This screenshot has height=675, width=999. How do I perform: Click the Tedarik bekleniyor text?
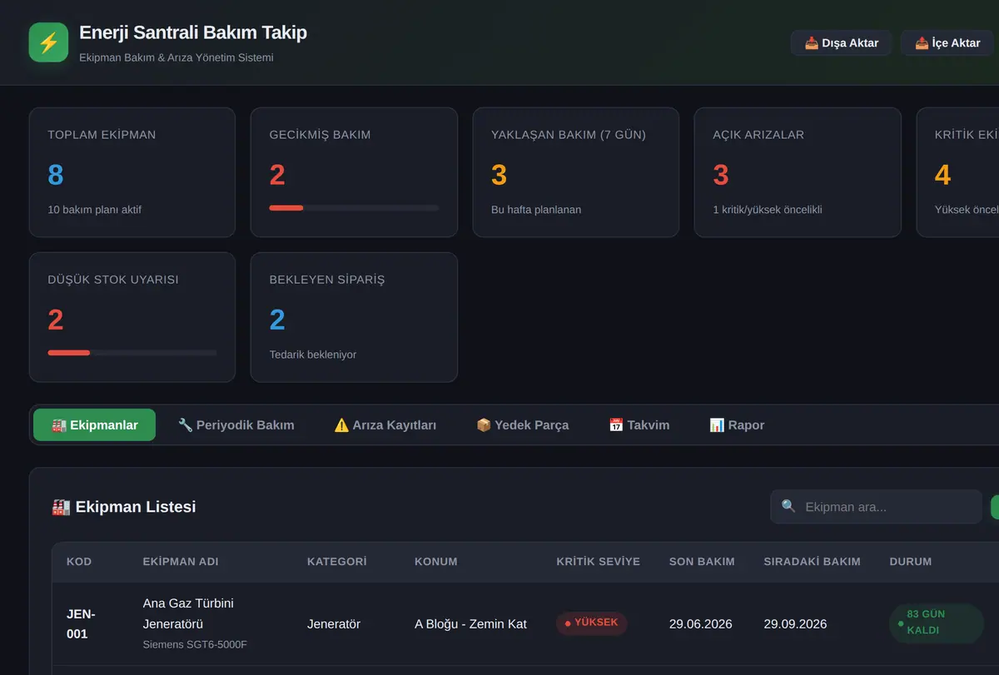[313, 355]
